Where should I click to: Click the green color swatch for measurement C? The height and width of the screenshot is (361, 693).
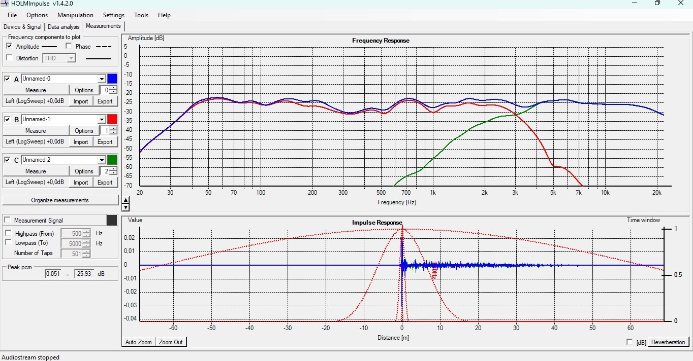[112, 160]
